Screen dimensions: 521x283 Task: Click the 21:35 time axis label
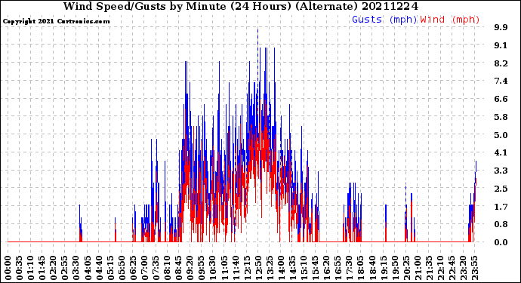pyautogui.click(x=428, y=268)
